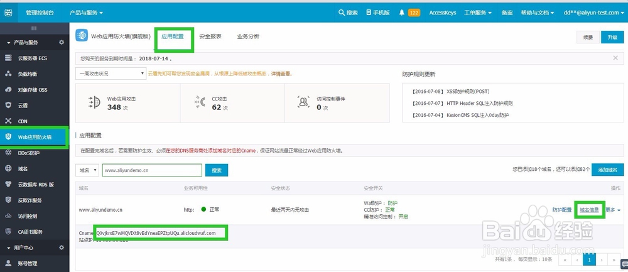The image size is (628, 272).
Task: Open the 帮助与文档 dropdown
Action: [x=538, y=13]
